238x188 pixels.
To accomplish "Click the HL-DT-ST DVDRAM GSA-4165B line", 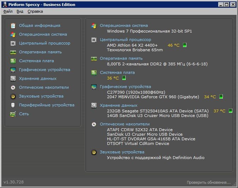I will coord(151,139).
